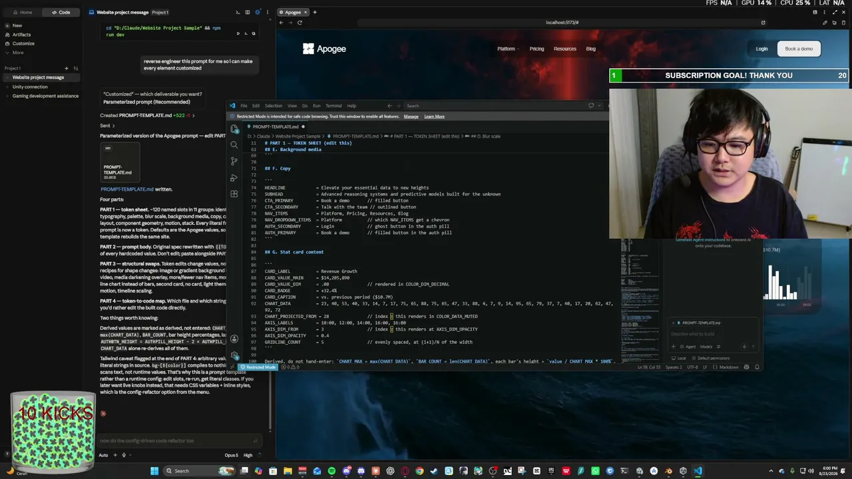
Task: Open the Help menu in VS Code
Action: [351, 106]
